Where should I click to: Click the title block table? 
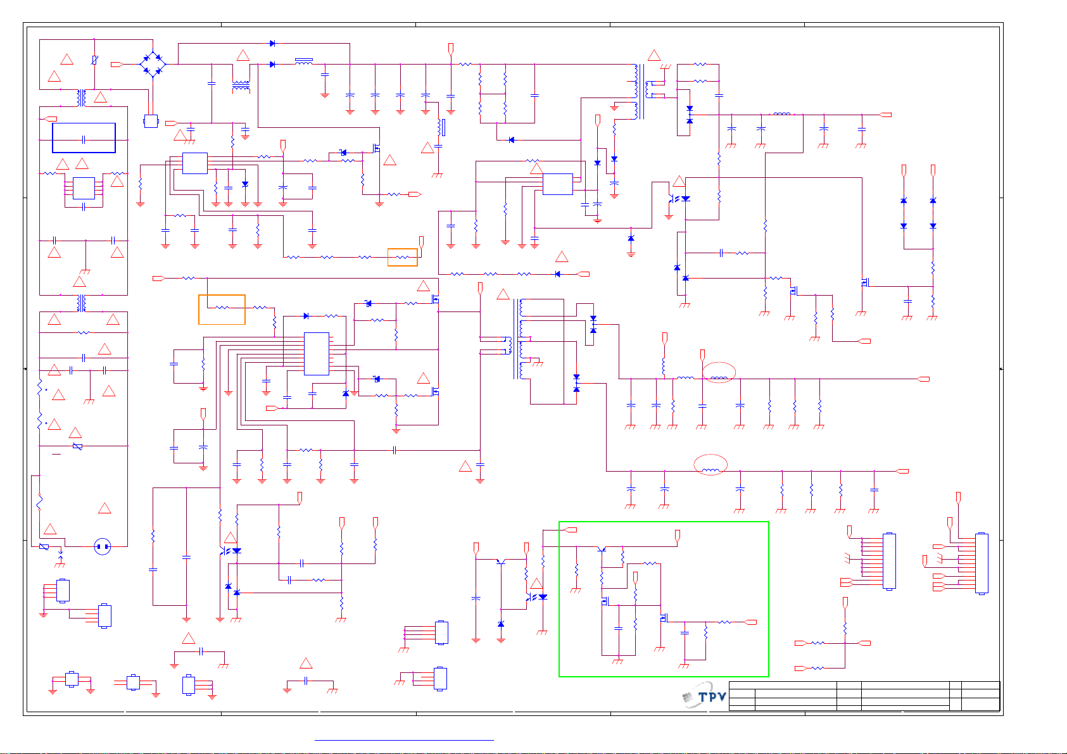(x=864, y=696)
